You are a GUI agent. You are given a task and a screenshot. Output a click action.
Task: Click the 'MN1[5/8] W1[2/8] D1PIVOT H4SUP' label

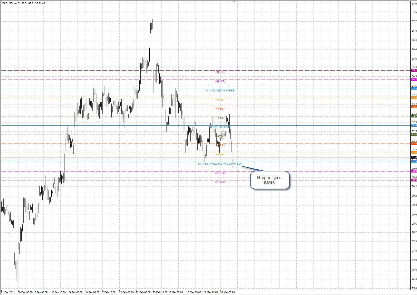click(220, 164)
